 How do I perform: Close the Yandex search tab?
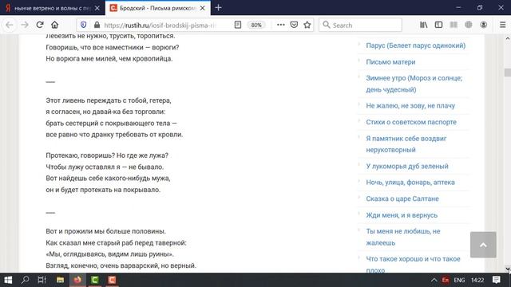pos(97,8)
